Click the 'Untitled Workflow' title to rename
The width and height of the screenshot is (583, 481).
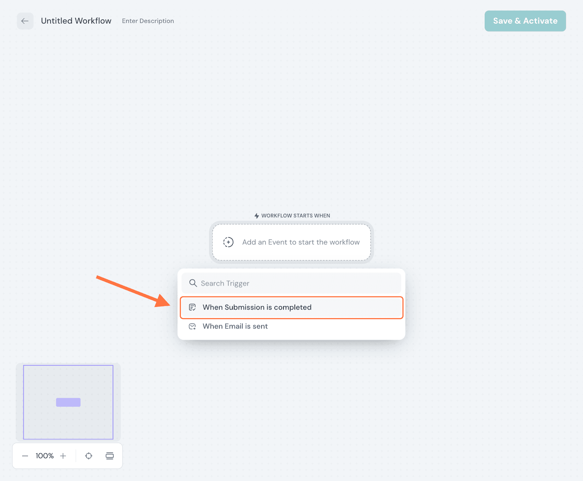[76, 21]
